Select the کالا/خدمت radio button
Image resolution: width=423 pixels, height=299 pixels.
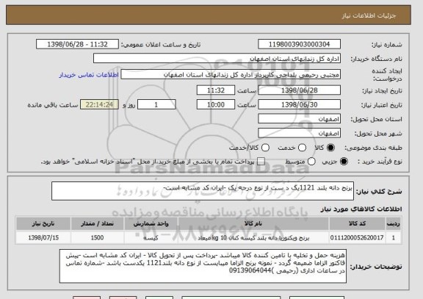click(x=265, y=148)
